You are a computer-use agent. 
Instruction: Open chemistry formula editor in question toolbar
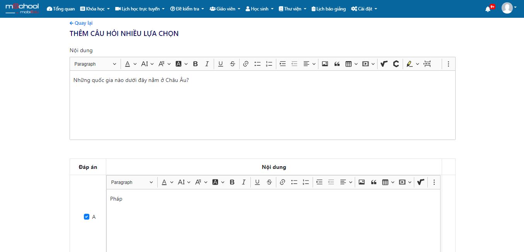click(x=396, y=64)
